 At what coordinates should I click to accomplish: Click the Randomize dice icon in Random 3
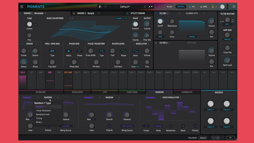171,126
